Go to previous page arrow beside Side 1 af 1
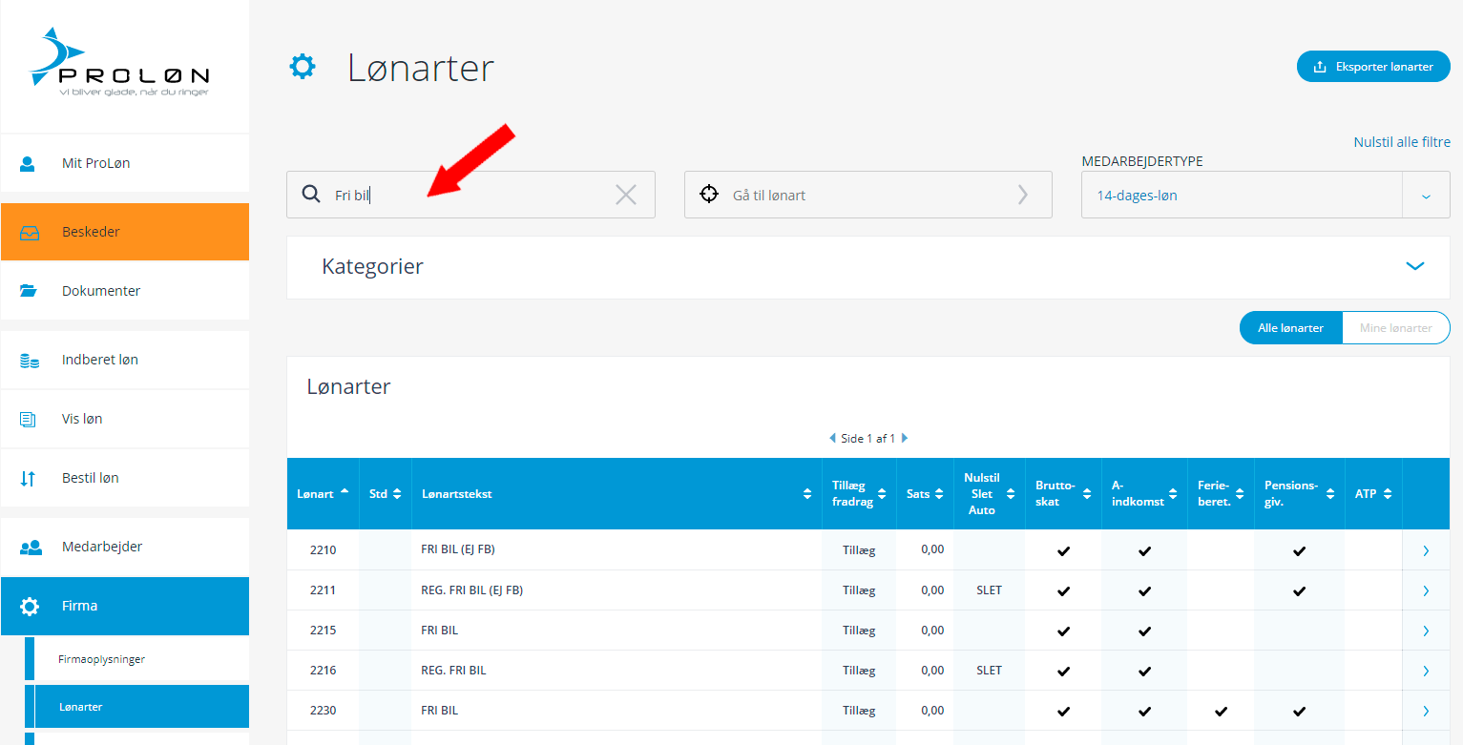The image size is (1463, 745). 832,439
